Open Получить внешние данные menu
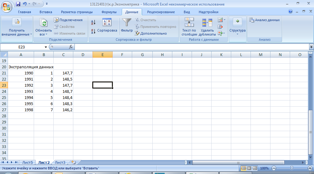 (x=17, y=27)
